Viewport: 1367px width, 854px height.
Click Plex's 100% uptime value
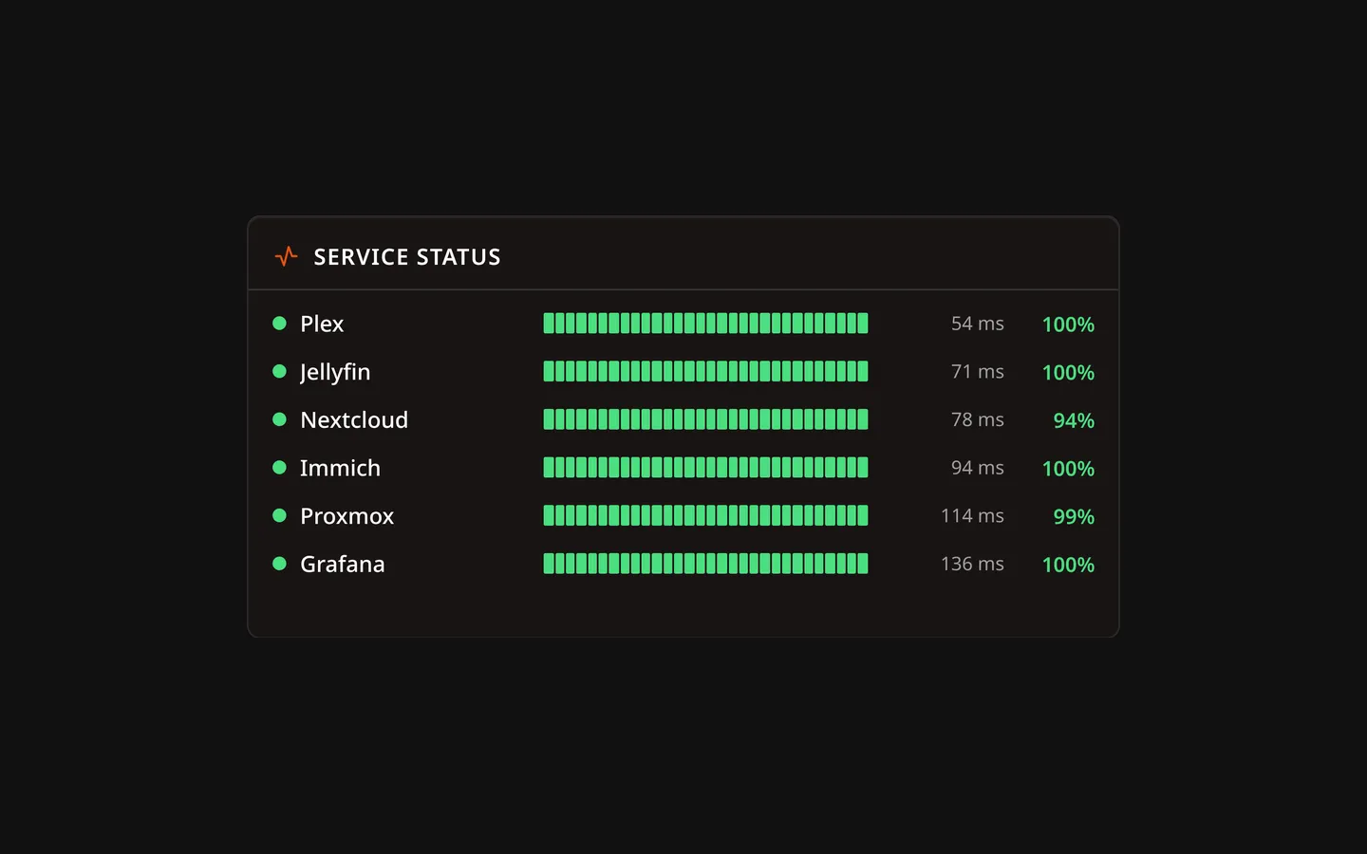point(1068,325)
